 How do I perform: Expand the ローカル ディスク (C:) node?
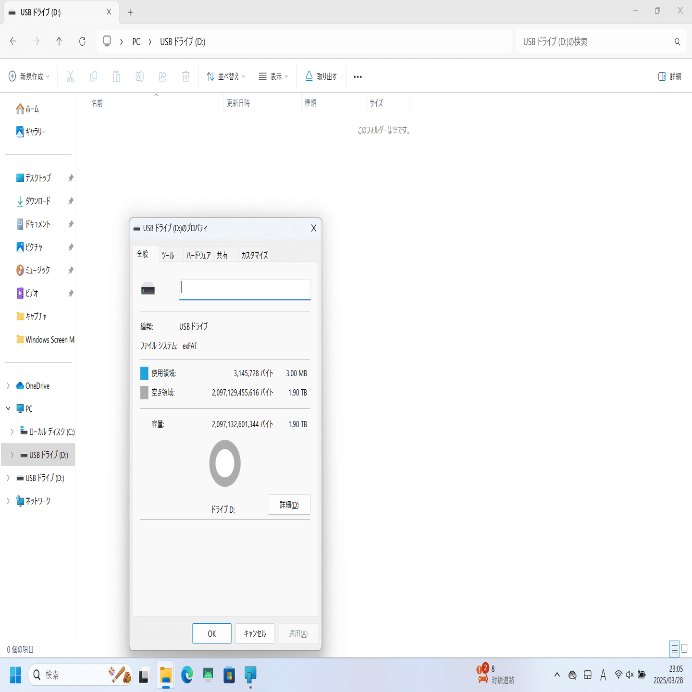coord(12,432)
